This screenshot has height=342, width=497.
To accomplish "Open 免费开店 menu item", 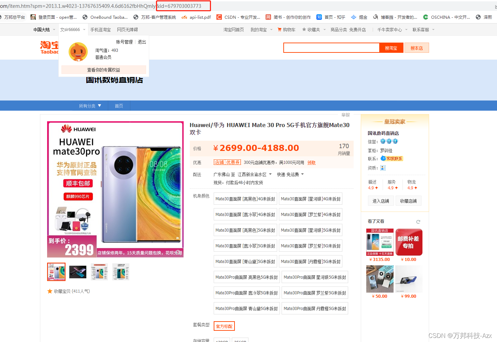I will pyautogui.click(x=357, y=30).
